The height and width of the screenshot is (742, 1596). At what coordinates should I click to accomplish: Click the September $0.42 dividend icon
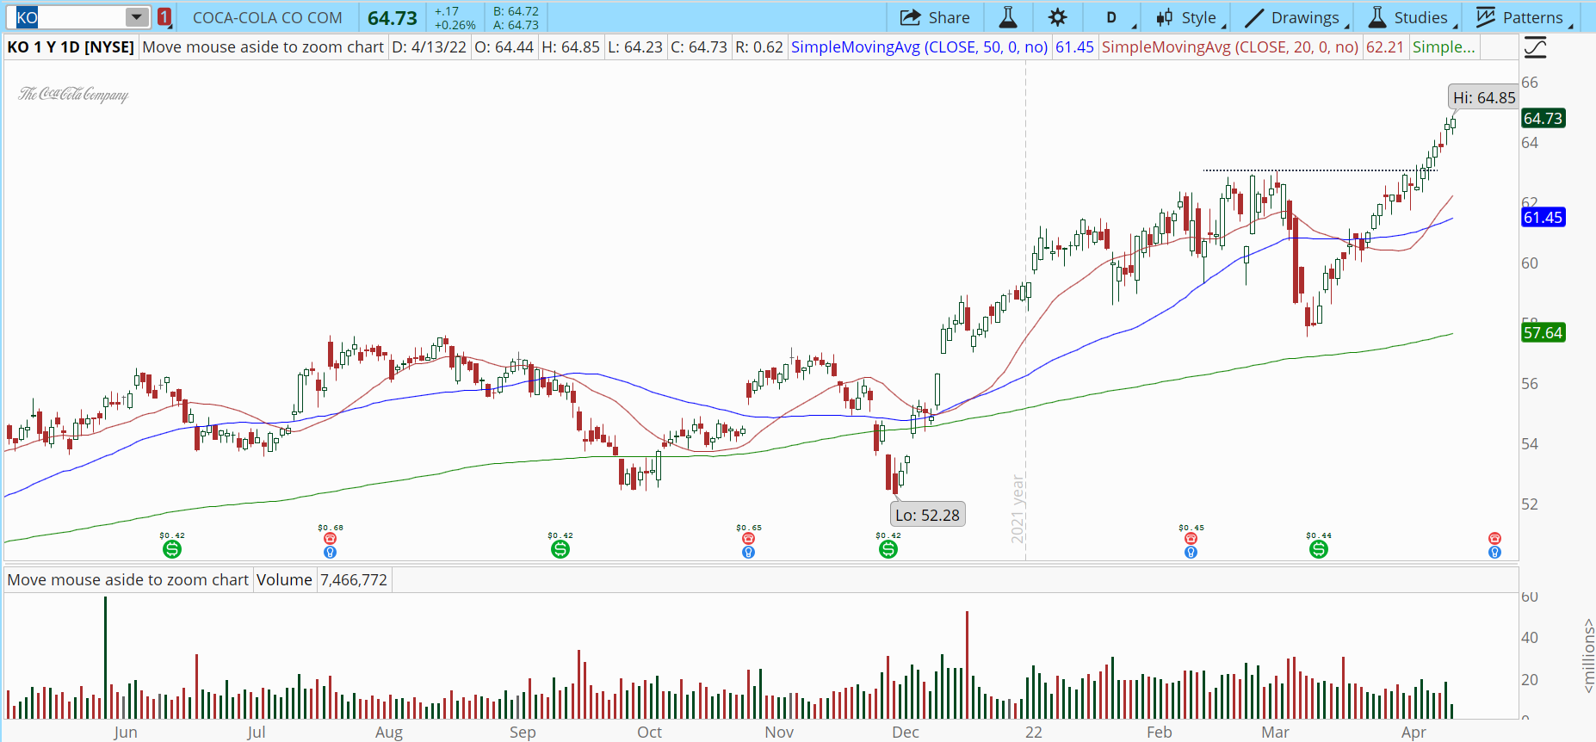pyautogui.click(x=560, y=549)
